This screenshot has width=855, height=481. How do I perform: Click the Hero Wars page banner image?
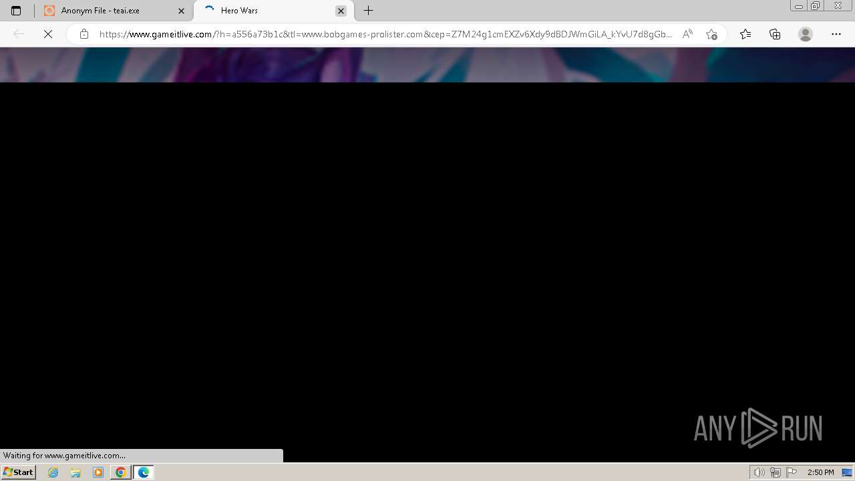coord(427,65)
